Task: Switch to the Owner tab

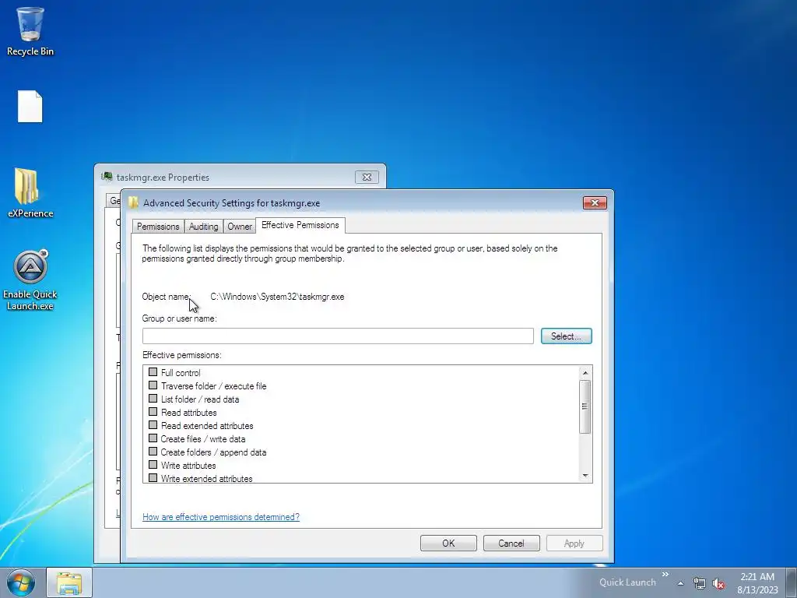Action: [x=240, y=227]
